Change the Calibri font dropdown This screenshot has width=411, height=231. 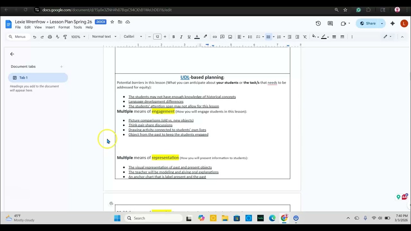click(133, 37)
